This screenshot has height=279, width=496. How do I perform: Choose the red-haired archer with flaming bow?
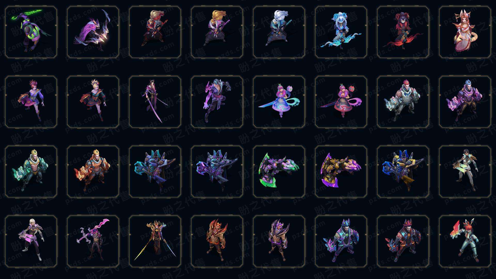[x=403, y=32]
